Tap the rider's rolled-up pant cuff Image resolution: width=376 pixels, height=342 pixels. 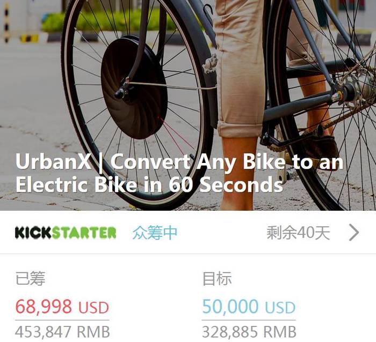click(x=240, y=129)
